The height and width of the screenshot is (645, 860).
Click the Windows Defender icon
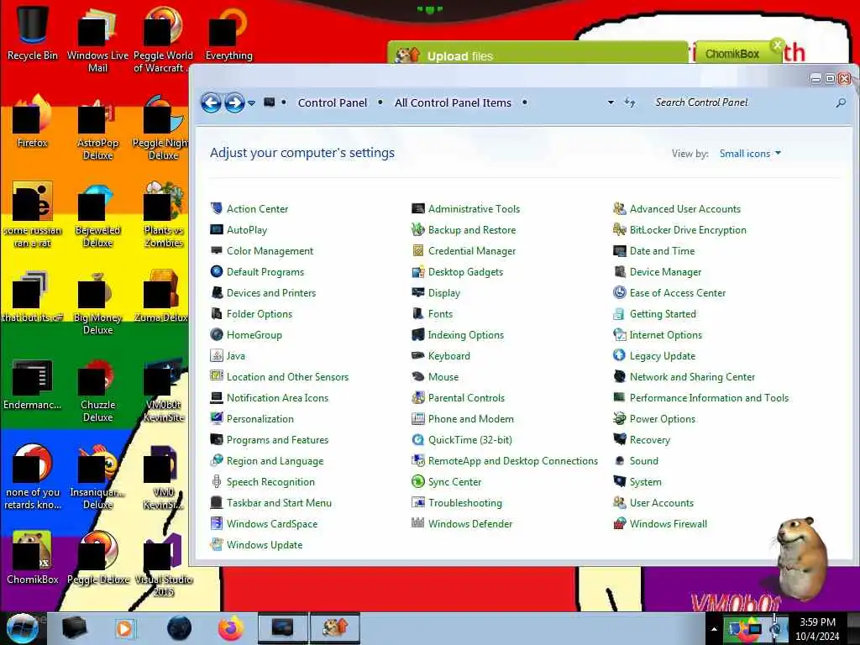[x=418, y=523]
